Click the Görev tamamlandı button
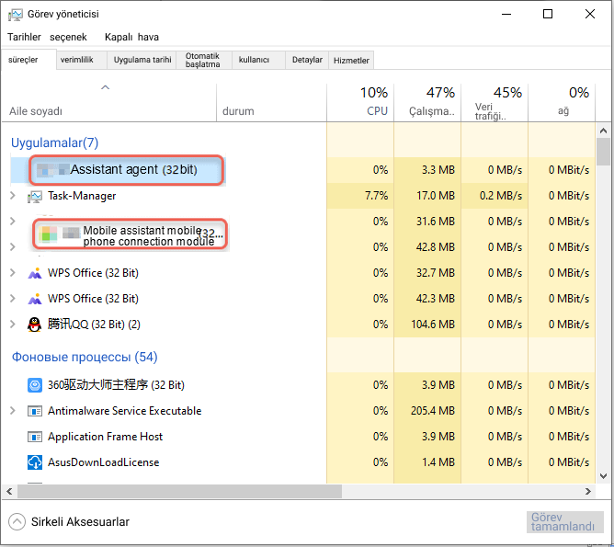This screenshot has width=614, height=547. tap(564, 522)
